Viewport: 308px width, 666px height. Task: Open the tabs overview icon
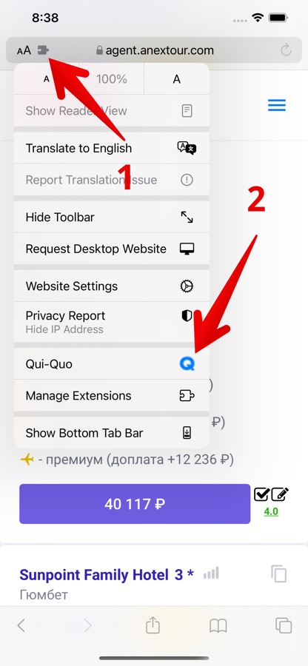pyautogui.click(x=284, y=625)
